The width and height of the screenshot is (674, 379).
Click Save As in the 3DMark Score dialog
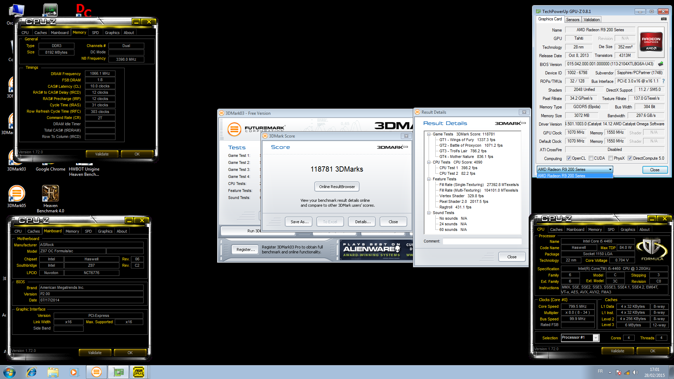tap(299, 222)
